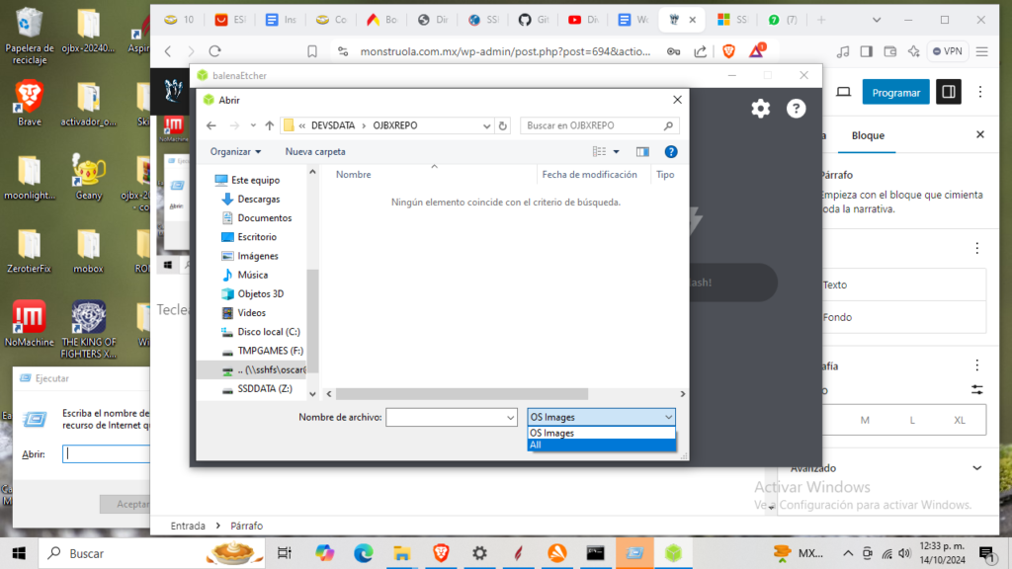Open the Brave main menu hamburger
The image size is (1012, 569).
[x=981, y=51]
